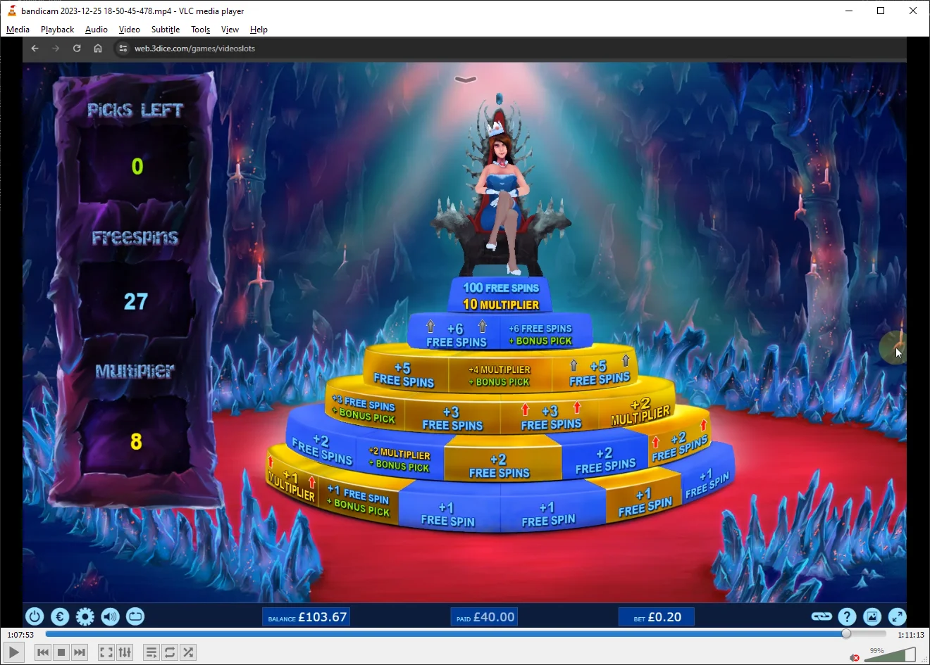Click the game power exit icon

point(35,617)
